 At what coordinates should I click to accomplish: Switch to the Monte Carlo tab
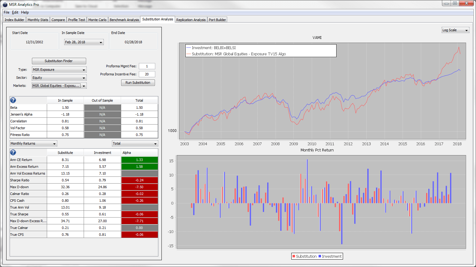click(x=97, y=20)
